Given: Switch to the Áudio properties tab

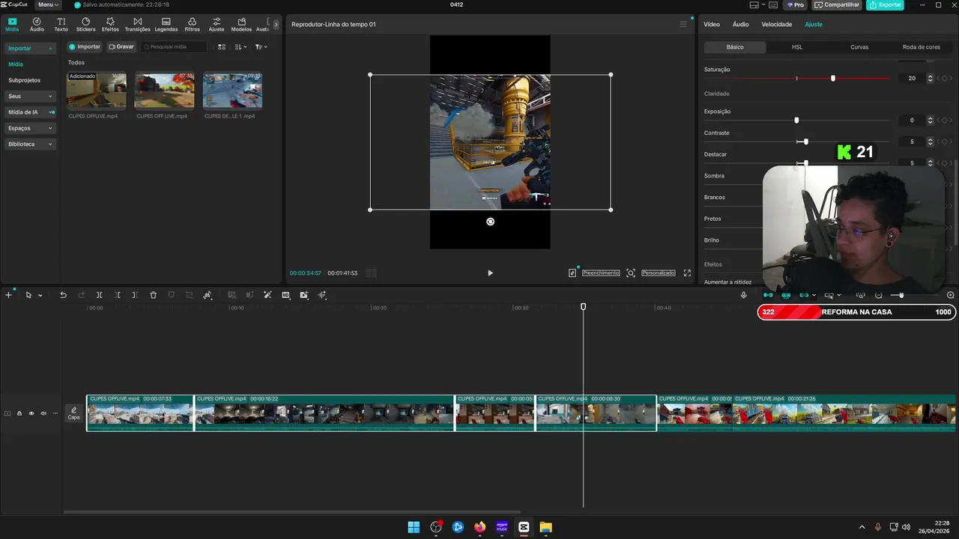Looking at the screenshot, I should click(740, 24).
